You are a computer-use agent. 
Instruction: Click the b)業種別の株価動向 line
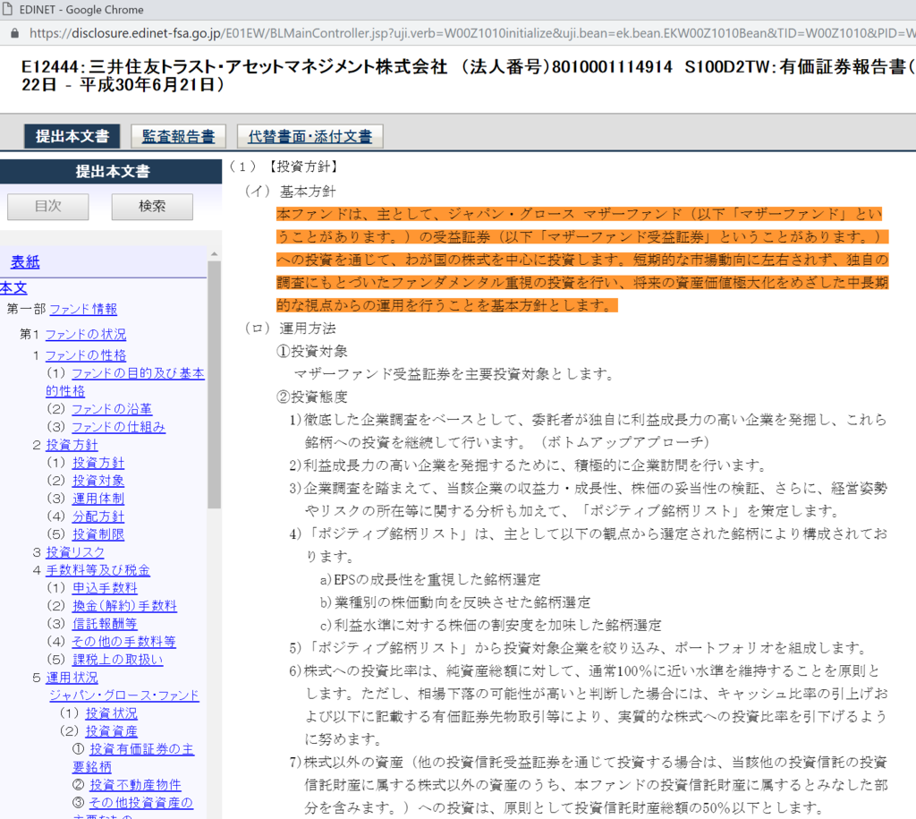[x=455, y=602]
